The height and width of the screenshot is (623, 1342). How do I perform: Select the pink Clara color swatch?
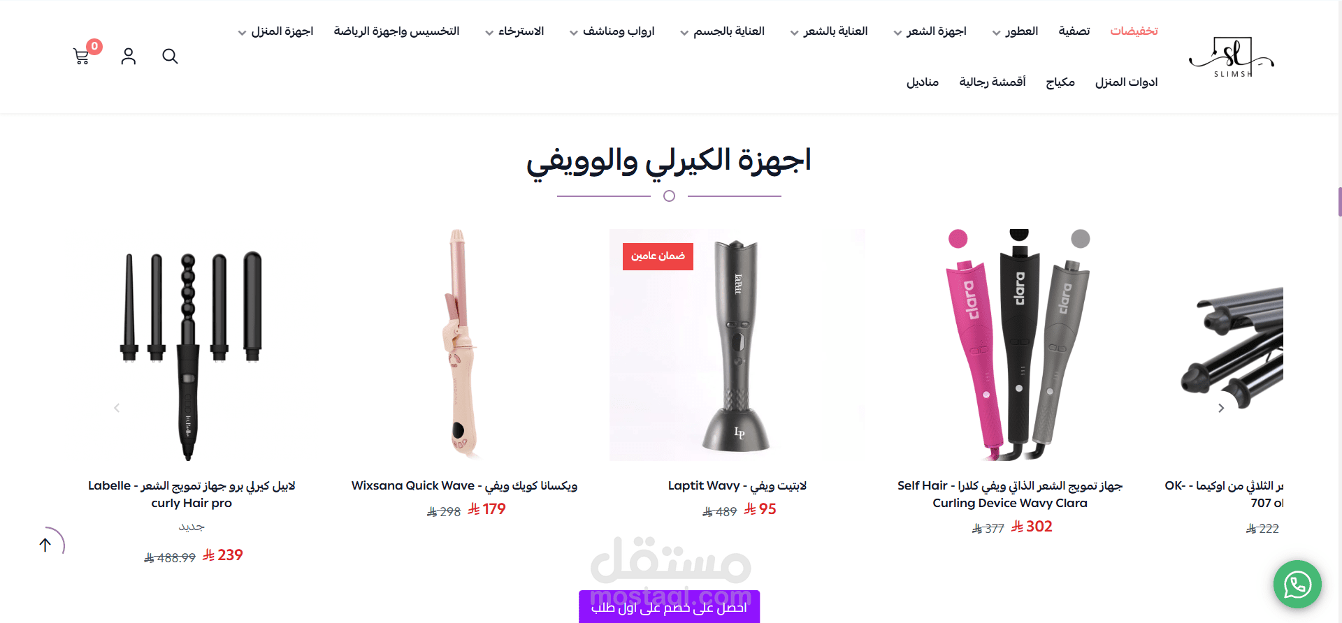958,239
